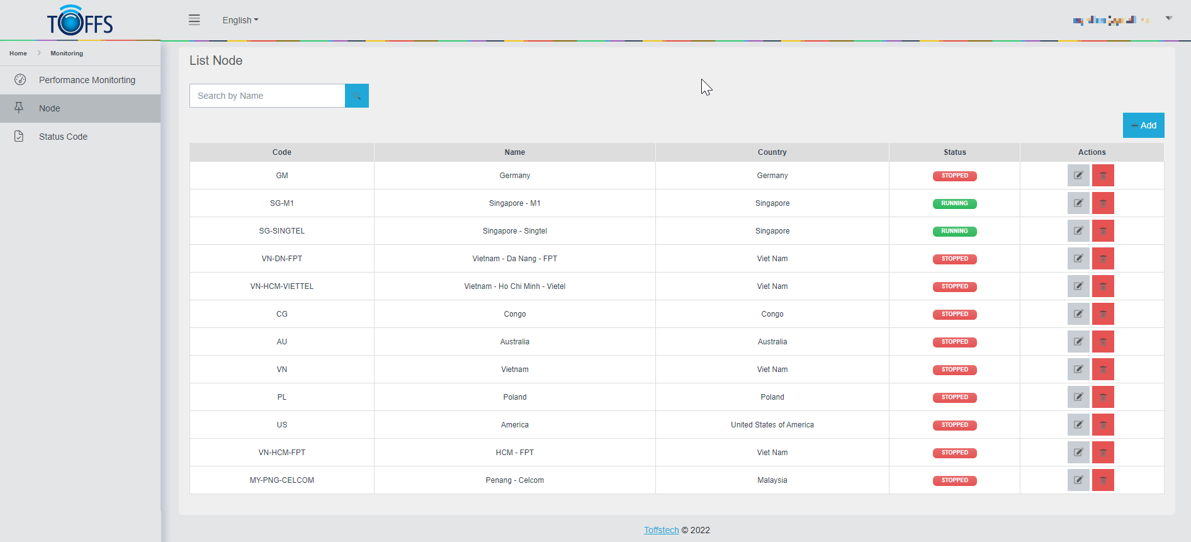Focus the Search by Name field
The height and width of the screenshot is (542, 1191).
point(267,96)
